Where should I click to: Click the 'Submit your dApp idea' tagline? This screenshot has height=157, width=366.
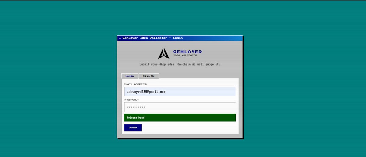point(180,64)
